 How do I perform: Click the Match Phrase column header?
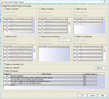click(x=47, y=74)
